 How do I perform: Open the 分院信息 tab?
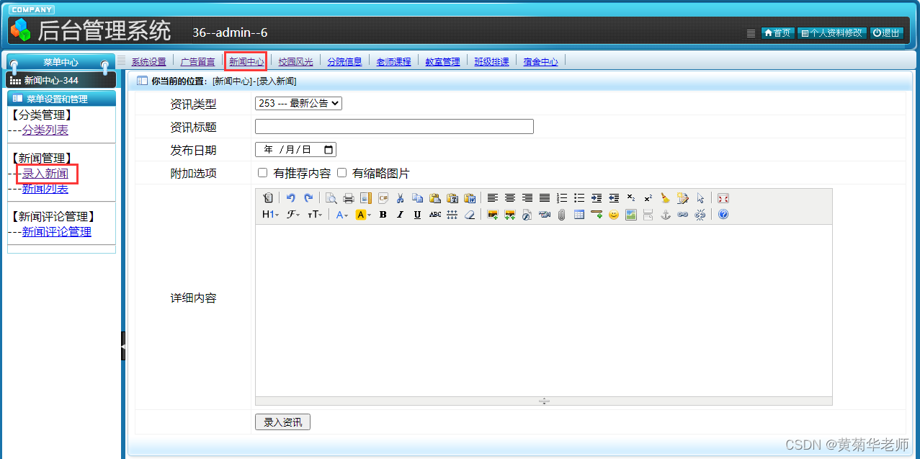click(344, 62)
